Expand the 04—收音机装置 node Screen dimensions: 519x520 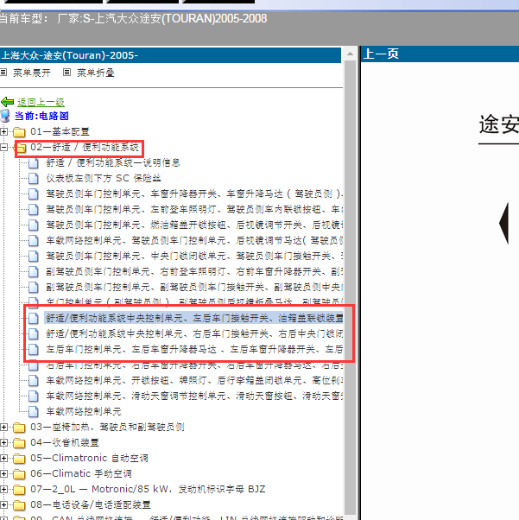pyautogui.click(x=3, y=443)
